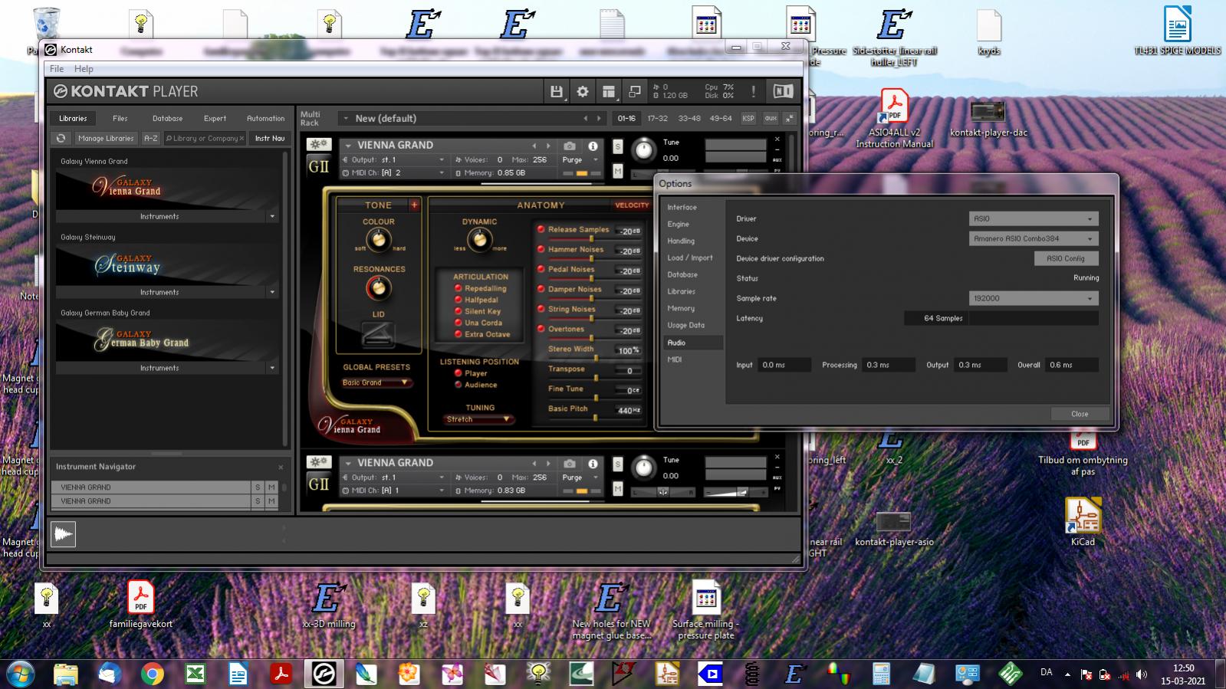Switch to the Database tab
Screen dimensions: 1226x689
[167, 119]
